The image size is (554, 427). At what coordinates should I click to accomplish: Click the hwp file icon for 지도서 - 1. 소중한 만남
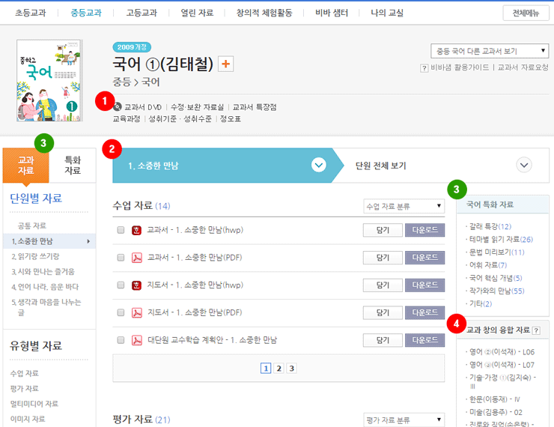tap(137, 285)
